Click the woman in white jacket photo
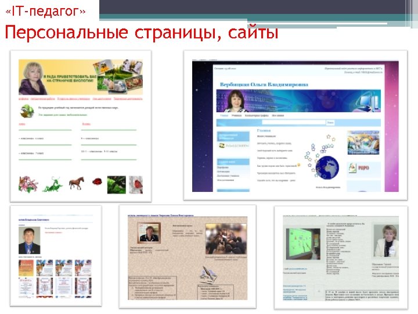 click(386, 241)
